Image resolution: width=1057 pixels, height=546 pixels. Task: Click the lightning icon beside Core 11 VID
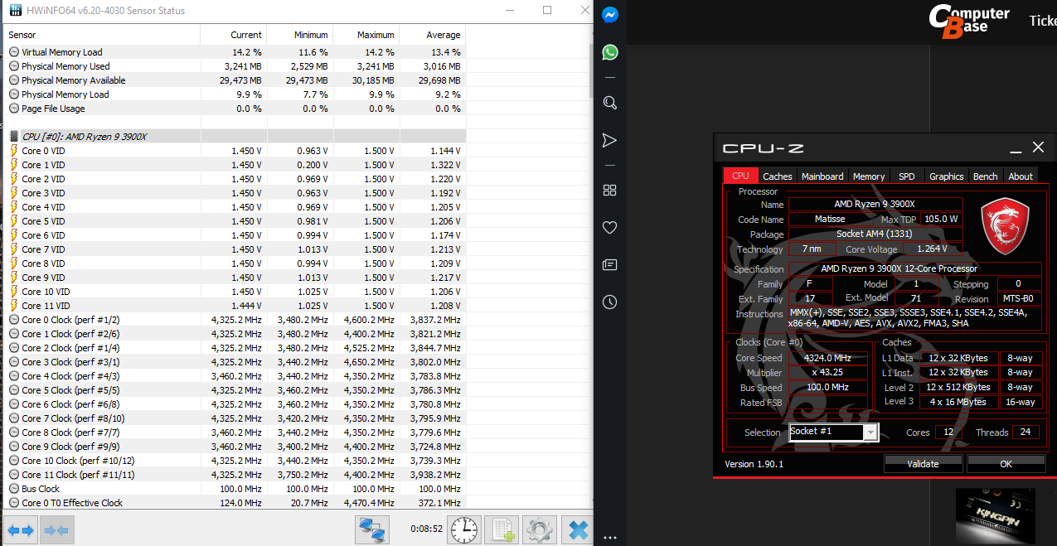tap(14, 306)
